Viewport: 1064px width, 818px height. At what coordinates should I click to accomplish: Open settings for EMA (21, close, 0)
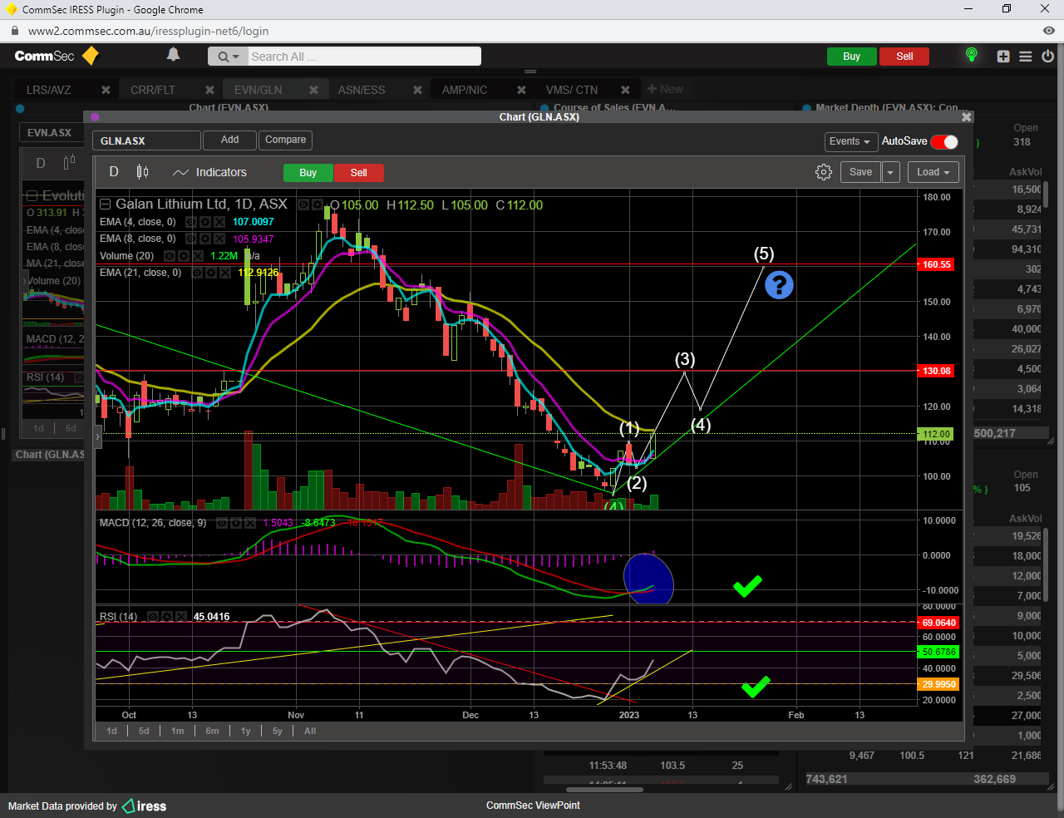pyautogui.click(x=211, y=273)
